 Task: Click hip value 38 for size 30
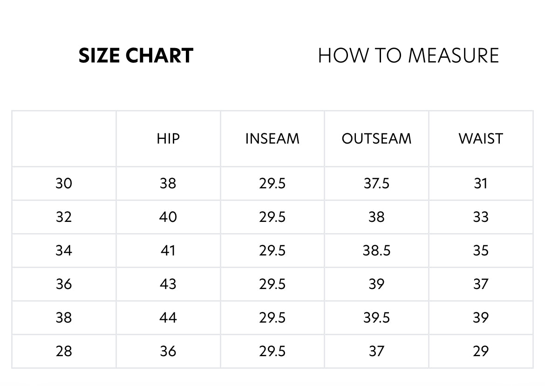point(168,183)
